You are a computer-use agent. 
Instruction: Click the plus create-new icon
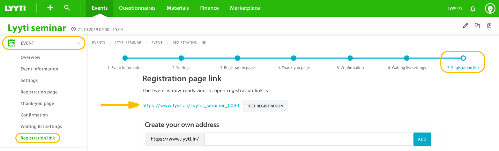(x=50, y=8)
